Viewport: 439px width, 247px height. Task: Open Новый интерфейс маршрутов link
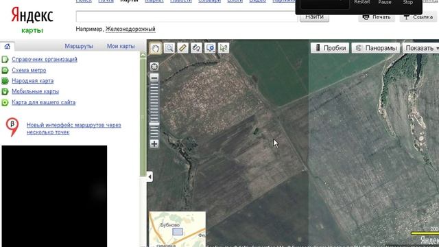(x=73, y=128)
